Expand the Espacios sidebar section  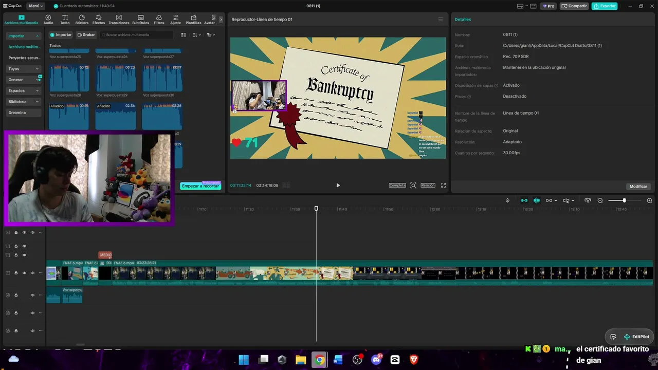point(24,91)
